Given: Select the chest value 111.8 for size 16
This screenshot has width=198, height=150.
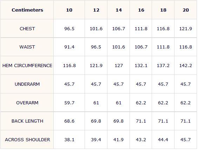Looking at the screenshot, I should coord(141,29).
